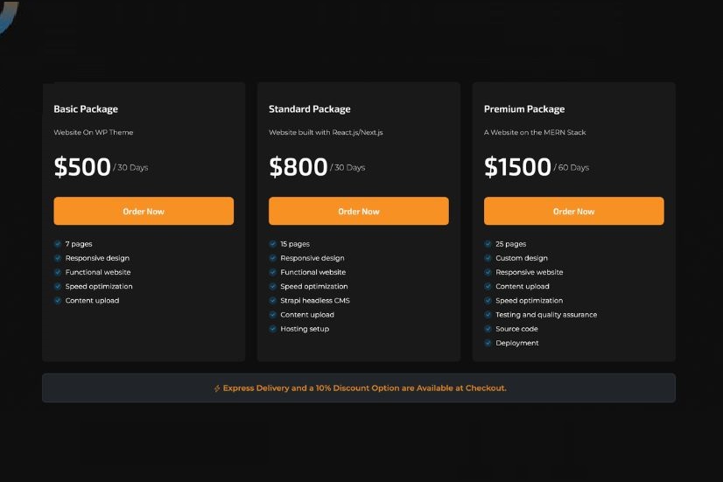723x482 pixels.
Task: Click the check icon next to Deployment
Action: click(488, 343)
